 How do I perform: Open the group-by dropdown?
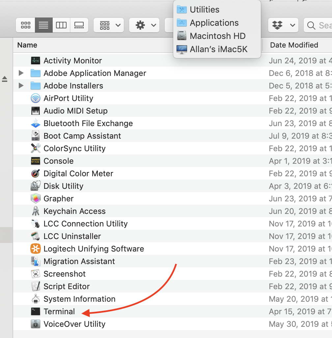109,25
